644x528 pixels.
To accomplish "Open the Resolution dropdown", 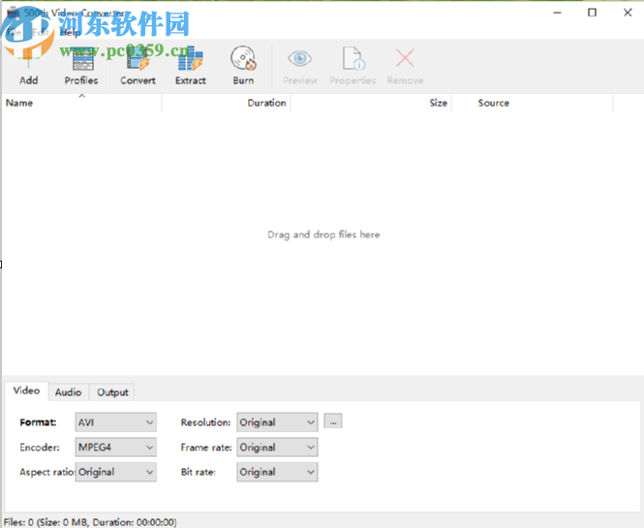I will pyautogui.click(x=277, y=422).
